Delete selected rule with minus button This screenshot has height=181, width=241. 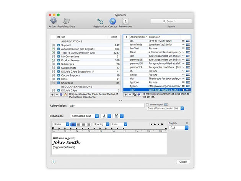pyautogui.click(x=130, y=95)
